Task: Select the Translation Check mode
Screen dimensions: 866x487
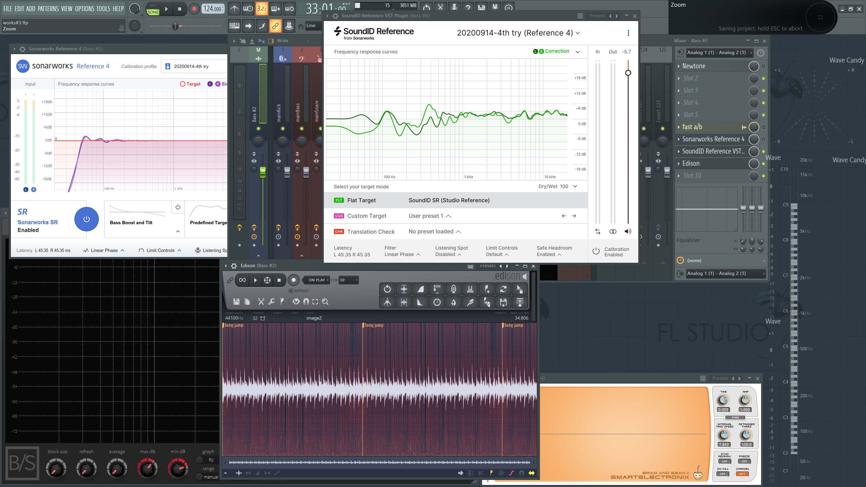Action: [455, 231]
